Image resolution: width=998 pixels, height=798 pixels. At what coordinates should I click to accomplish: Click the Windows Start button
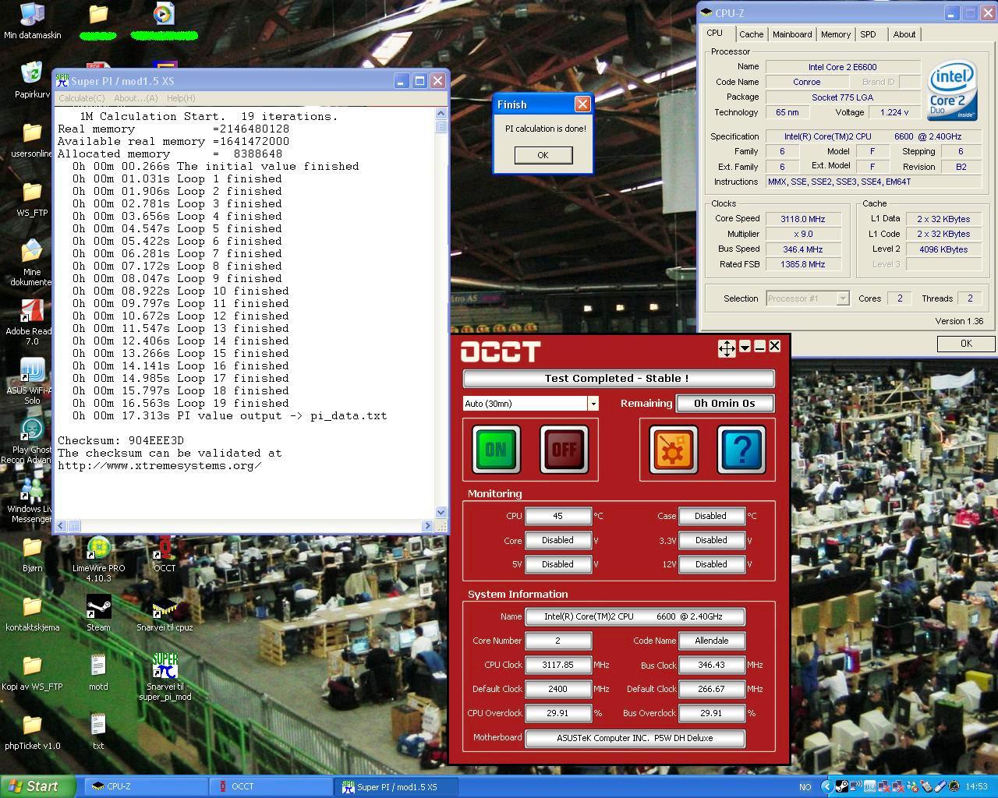(x=37, y=786)
